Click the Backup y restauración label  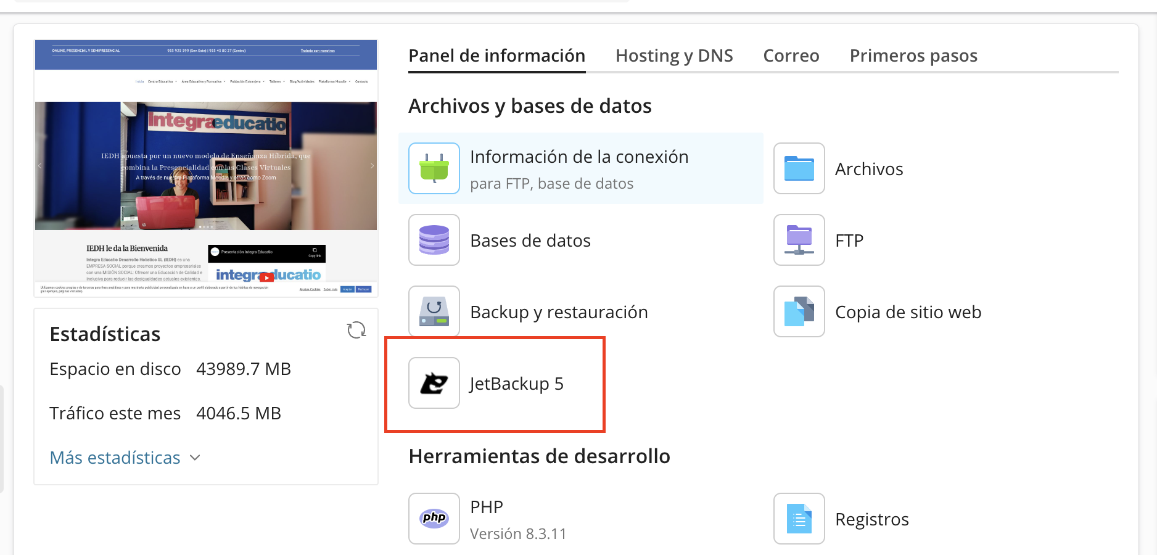(x=559, y=312)
